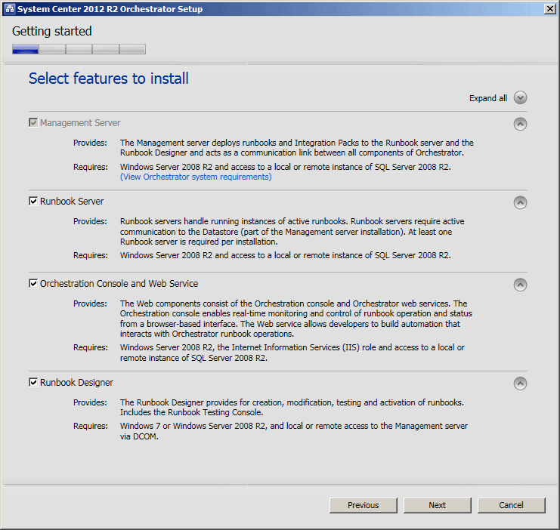
Task: Click the Expand all chevron icon
Action: (x=520, y=98)
